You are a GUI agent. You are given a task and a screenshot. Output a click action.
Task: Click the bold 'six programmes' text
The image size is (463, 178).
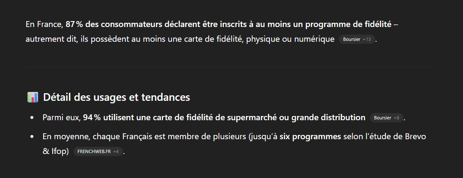[x=310, y=137]
